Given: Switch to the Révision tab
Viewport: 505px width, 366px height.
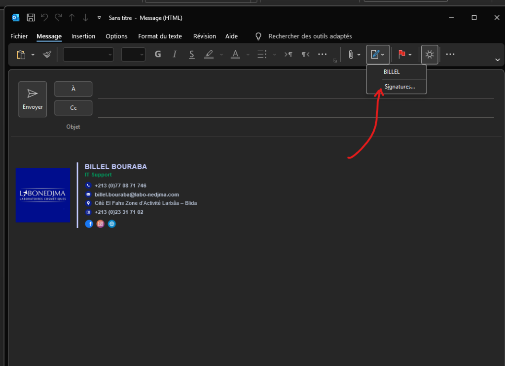Looking at the screenshot, I should click(x=205, y=36).
